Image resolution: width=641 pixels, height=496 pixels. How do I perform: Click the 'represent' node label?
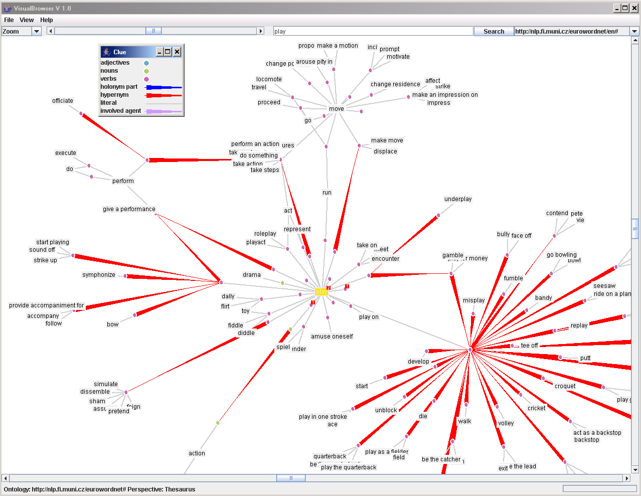pos(297,229)
